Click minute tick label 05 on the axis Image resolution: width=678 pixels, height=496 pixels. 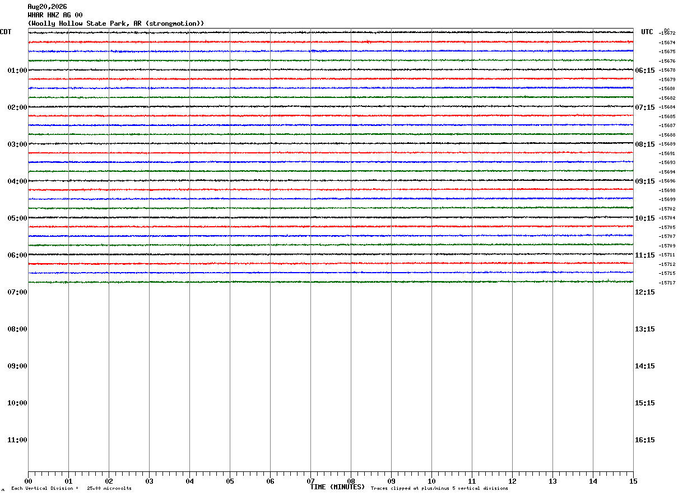pyautogui.click(x=230, y=481)
